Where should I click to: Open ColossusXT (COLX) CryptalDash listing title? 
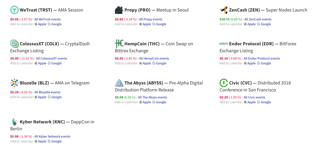[39, 44]
